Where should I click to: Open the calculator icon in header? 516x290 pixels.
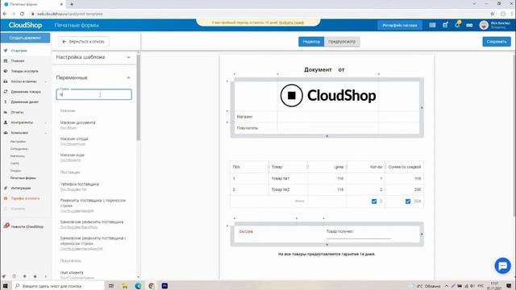432,25
